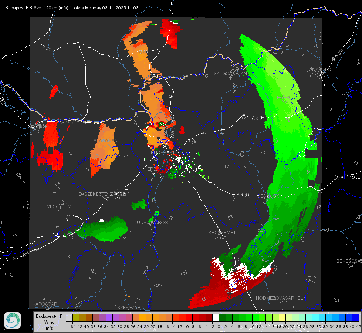362x333 pixels.
Task: Click the MISKOLC city label
Action: [321, 70]
